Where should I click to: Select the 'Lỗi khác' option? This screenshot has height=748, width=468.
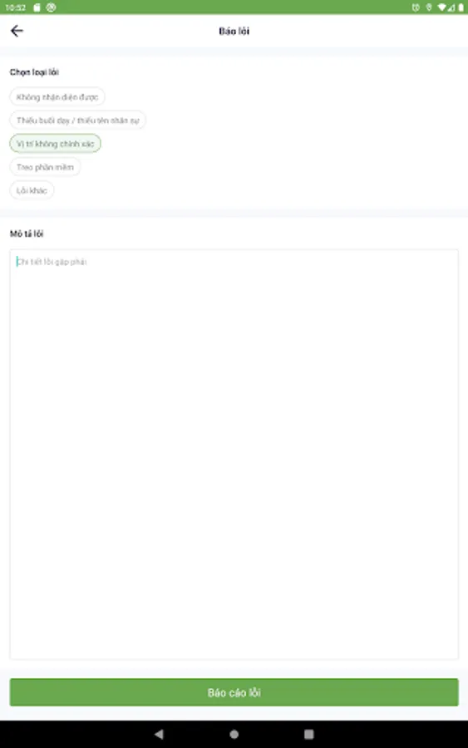pyautogui.click(x=32, y=190)
